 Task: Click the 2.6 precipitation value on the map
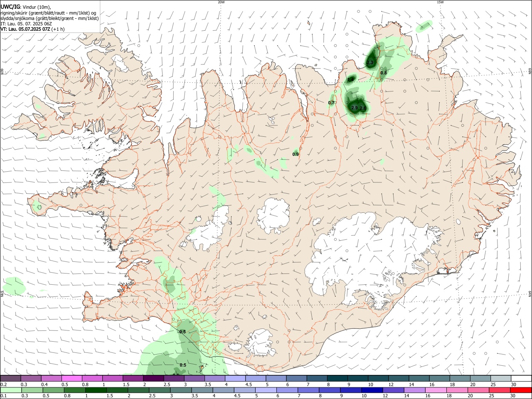pyautogui.click(x=363, y=108)
